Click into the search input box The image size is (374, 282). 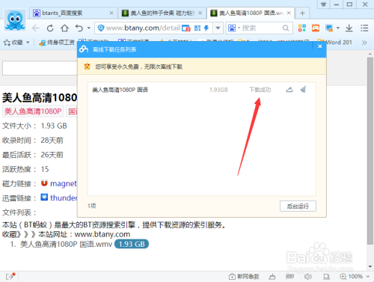pos(262,28)
